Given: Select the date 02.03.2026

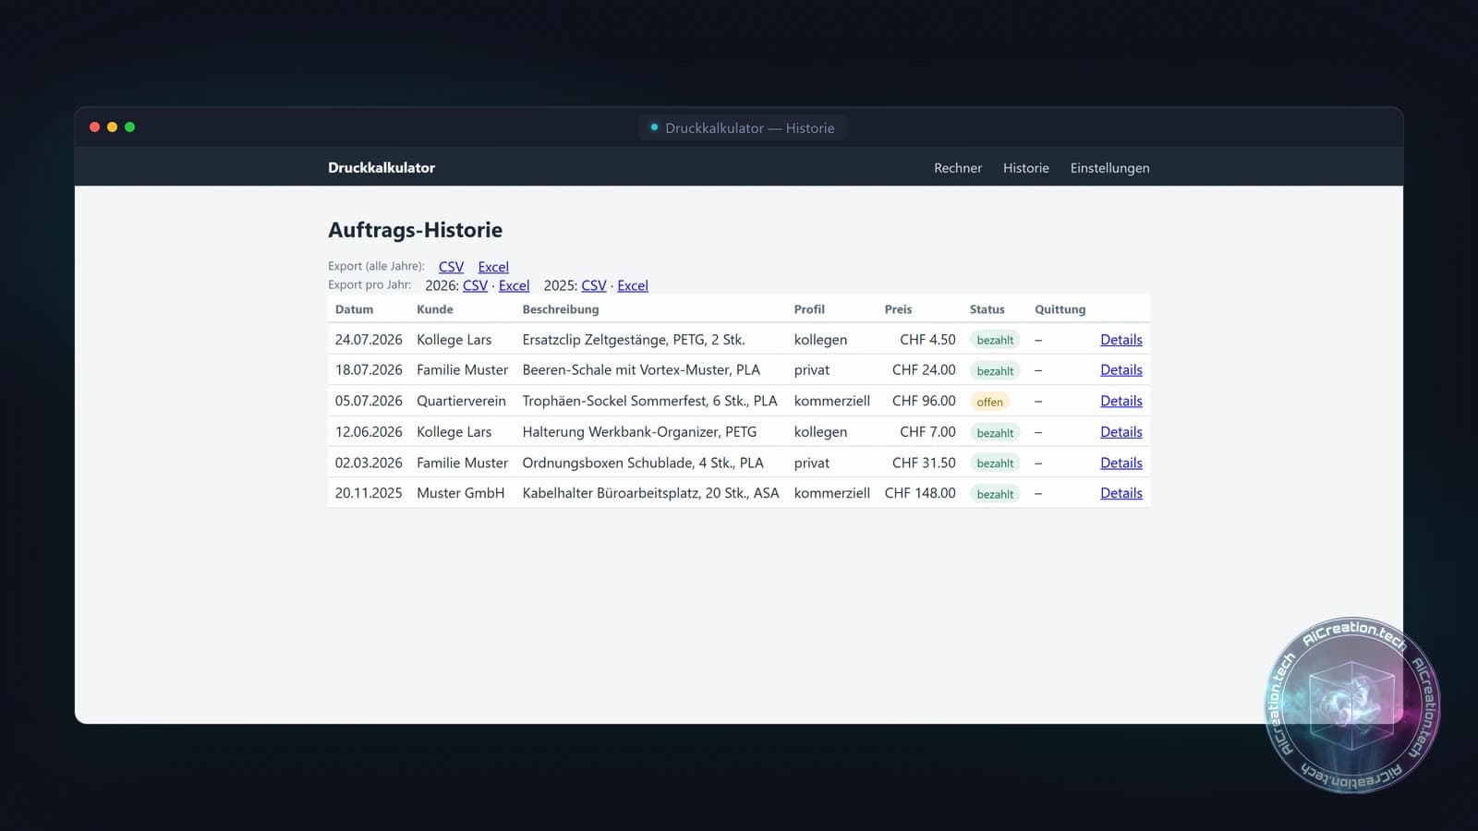Looking at the screenshot, I should (x=369, y=463).
